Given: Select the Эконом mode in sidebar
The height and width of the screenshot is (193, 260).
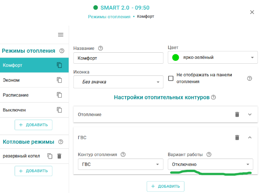Looking at the screenshot, I should 24,80.
